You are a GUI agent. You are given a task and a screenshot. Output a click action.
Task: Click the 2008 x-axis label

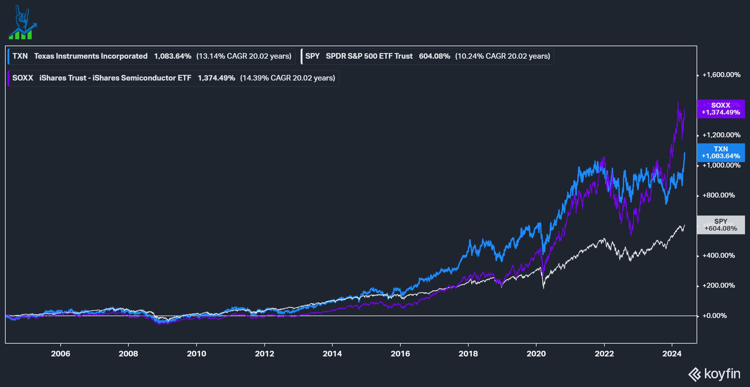coord(128,354)
